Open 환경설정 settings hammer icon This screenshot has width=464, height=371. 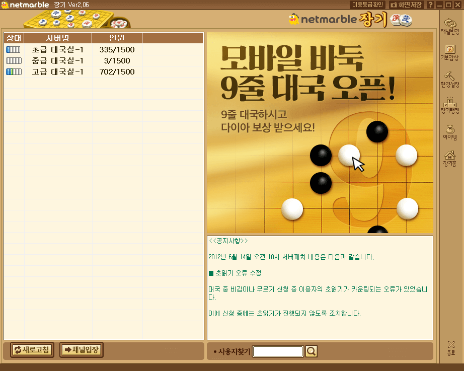click(450, 80)
